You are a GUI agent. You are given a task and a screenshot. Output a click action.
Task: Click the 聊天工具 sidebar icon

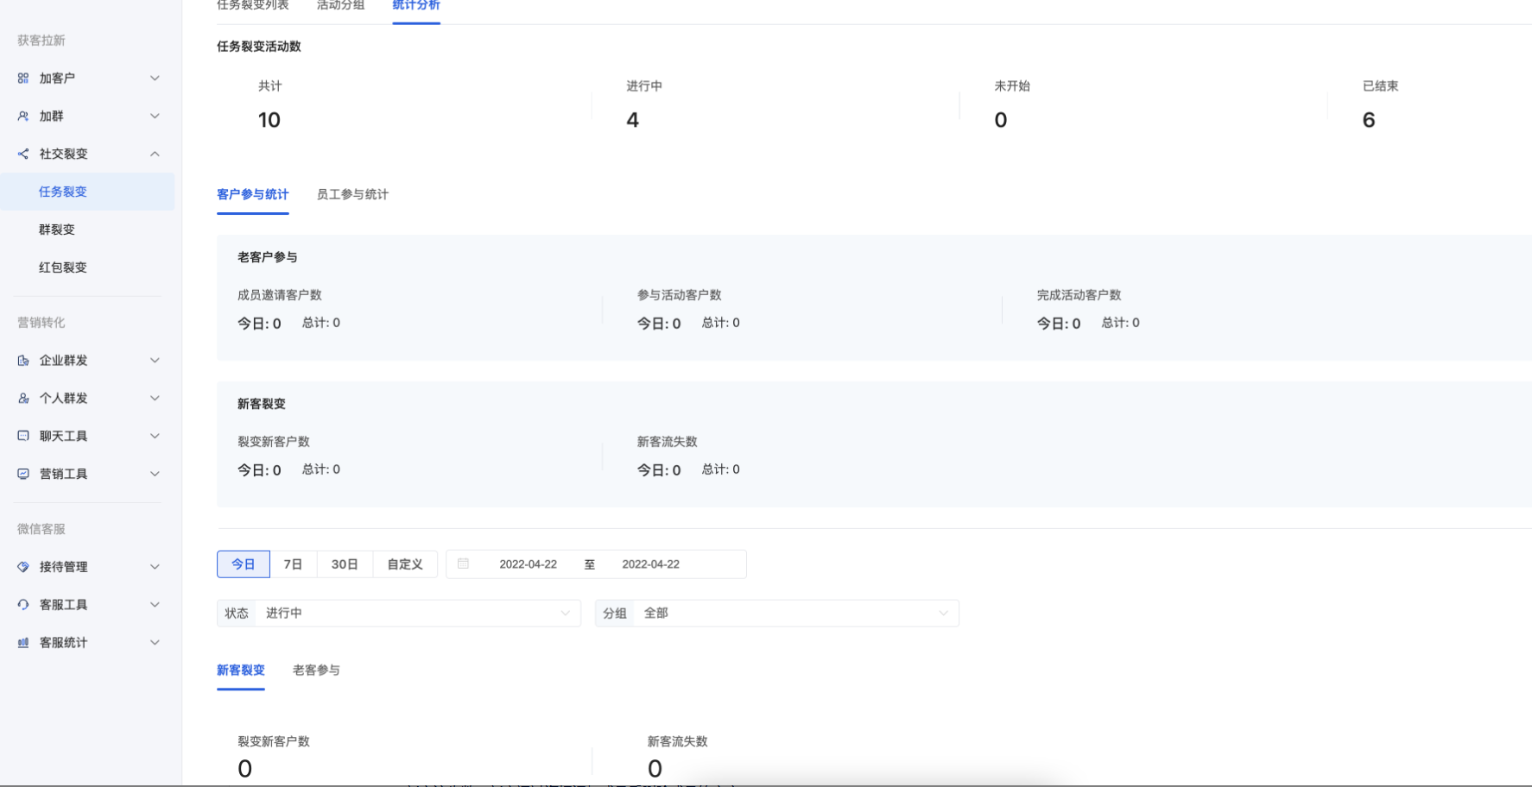point(23,437)
